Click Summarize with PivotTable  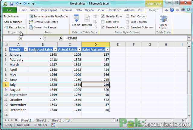click(48, 16)
